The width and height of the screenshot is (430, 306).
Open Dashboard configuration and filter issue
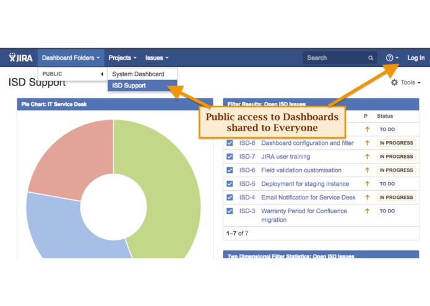point(307,143)
